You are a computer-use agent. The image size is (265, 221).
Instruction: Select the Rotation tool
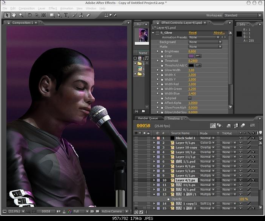pos(30,15)
